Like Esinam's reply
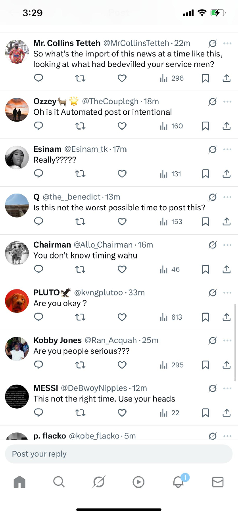The image size is (238, 516). tap(122, 174)
